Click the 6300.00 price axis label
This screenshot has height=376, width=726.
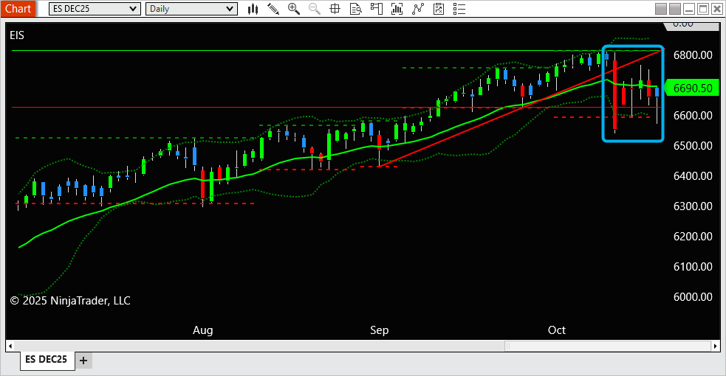tap(693, 206)
